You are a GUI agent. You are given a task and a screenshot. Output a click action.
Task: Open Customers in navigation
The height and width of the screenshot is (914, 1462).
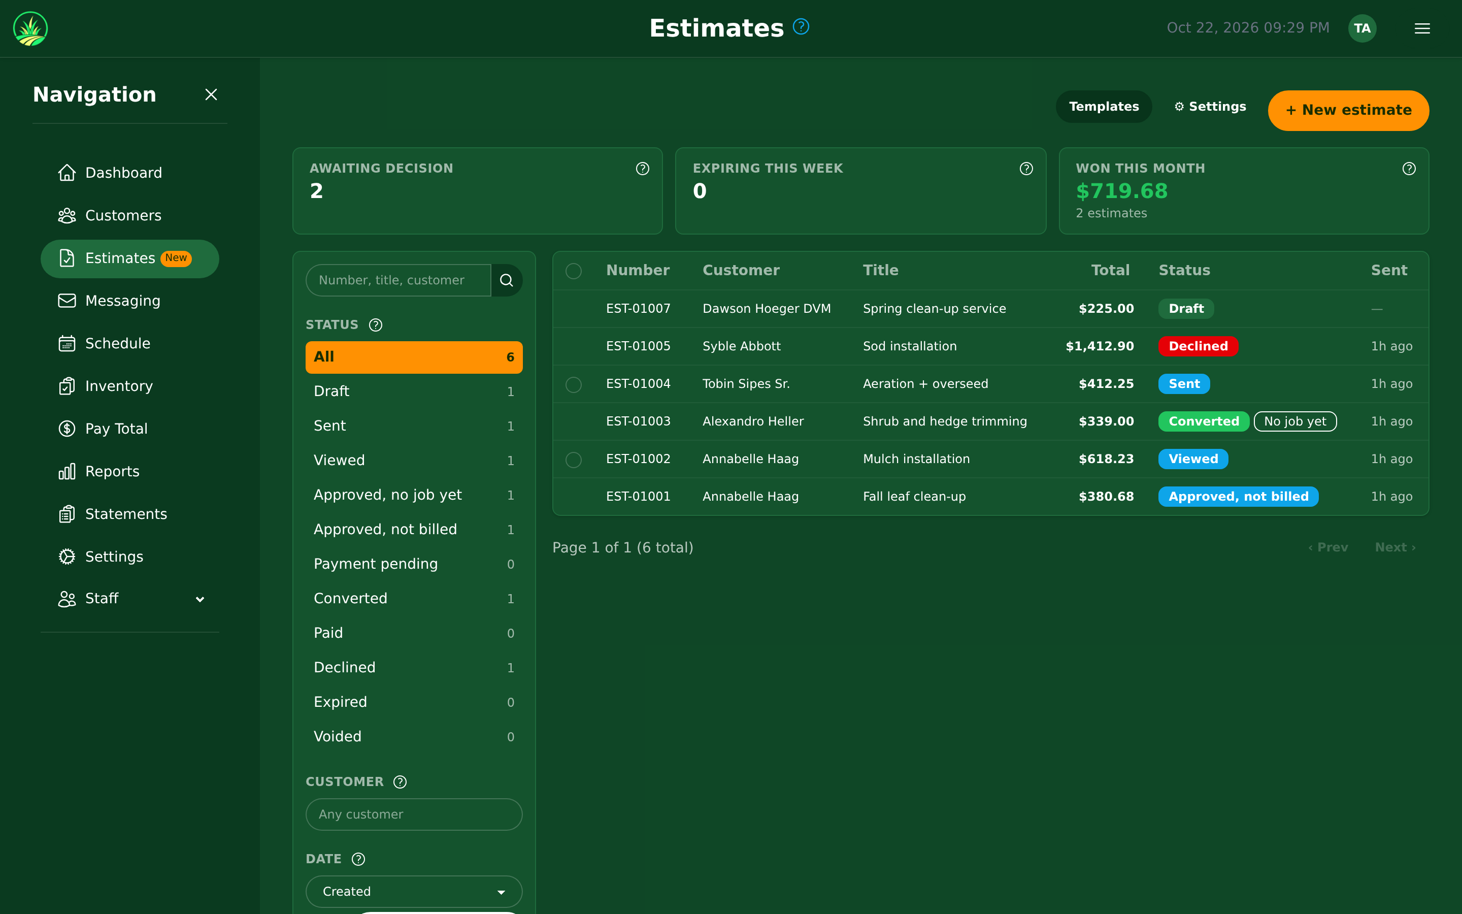pyautogui.click(x=129, y=216)
